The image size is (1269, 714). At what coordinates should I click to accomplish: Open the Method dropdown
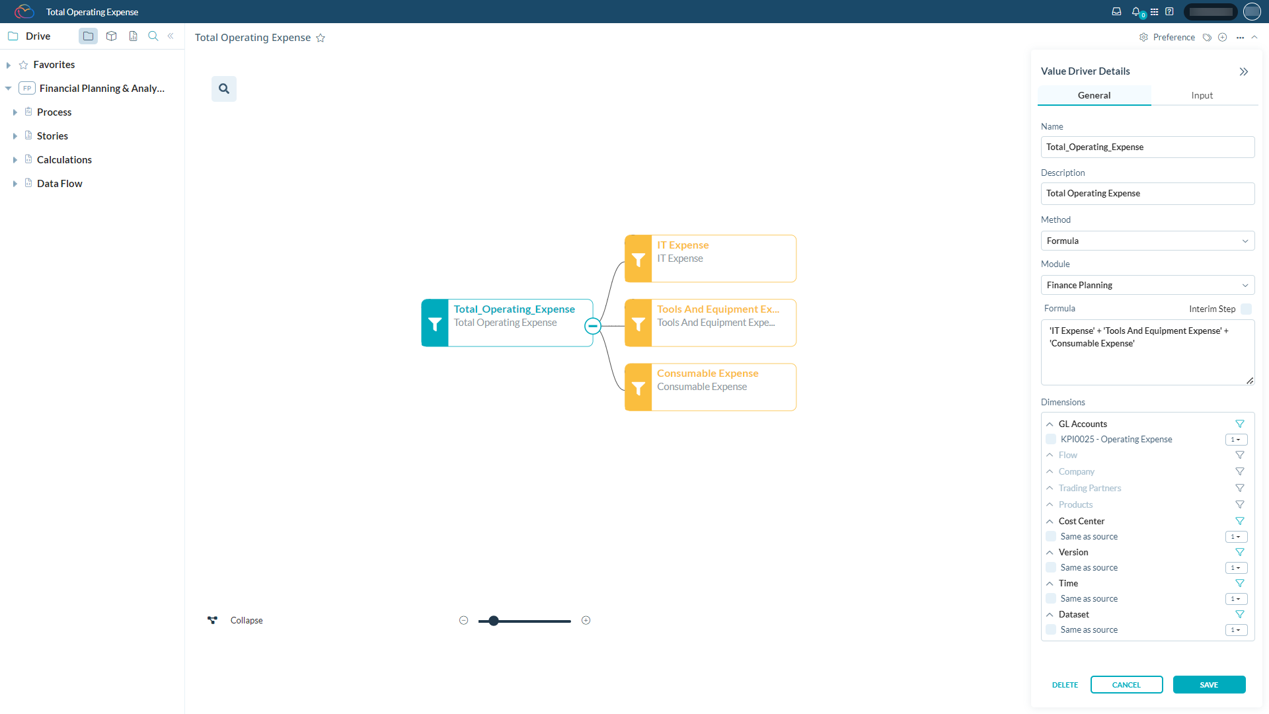pos(1147,241)
